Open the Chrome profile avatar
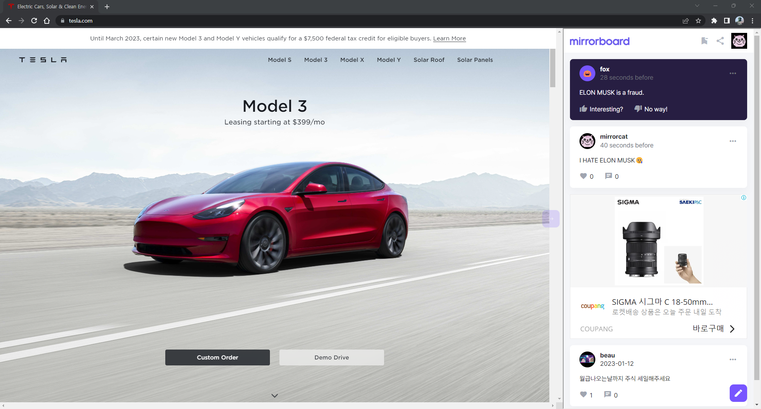Viewport: 761px width, 409px height. [740, 21]
